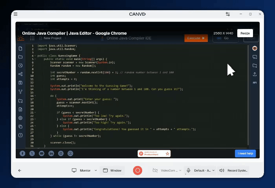
Task: Click the Resize button
Action: click(245, 33)
